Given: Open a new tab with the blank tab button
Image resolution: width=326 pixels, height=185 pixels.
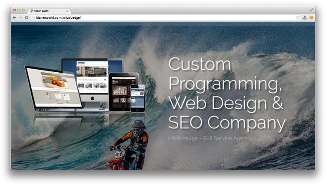Looking at the screenshot, I should click(x=74, y=11).
